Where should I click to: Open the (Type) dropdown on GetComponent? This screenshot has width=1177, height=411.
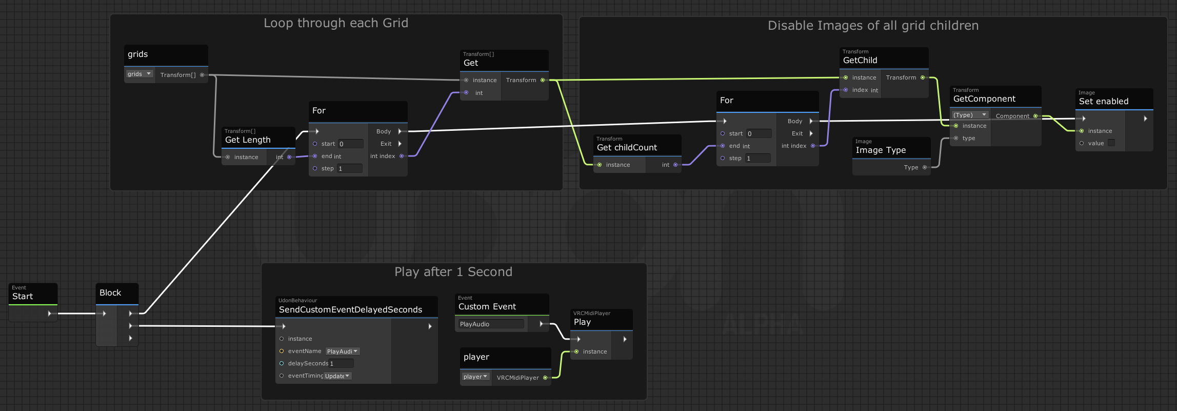pos(969,115)
